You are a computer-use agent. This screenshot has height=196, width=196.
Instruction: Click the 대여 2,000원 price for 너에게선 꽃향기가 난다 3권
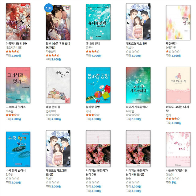pyautogui.click(x=93, y=187)
